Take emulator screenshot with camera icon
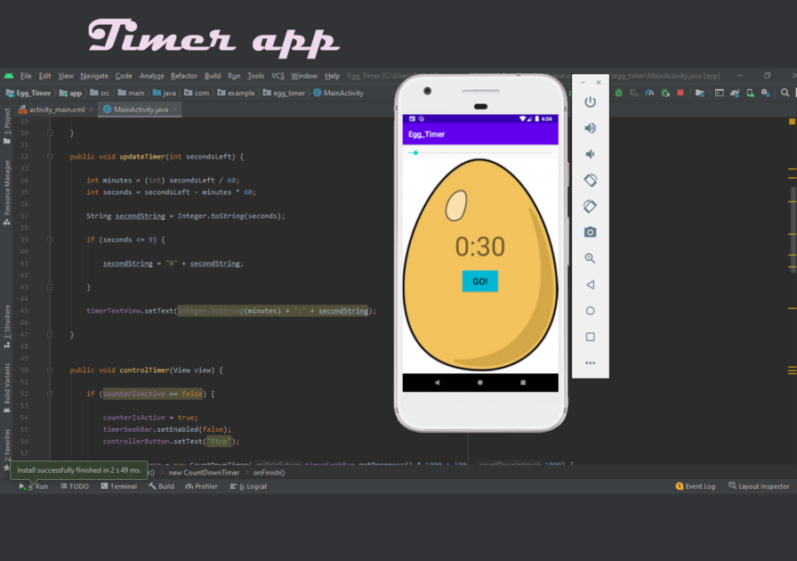Image resolution: width=797 pixels, height=561 pixels. click(x=590, y=232)
